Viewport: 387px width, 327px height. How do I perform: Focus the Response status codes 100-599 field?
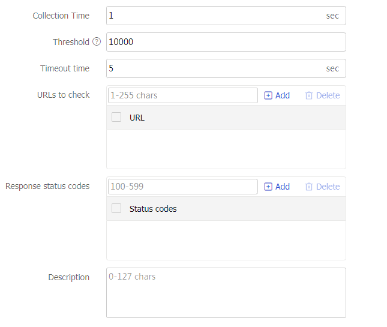point(182,187)
